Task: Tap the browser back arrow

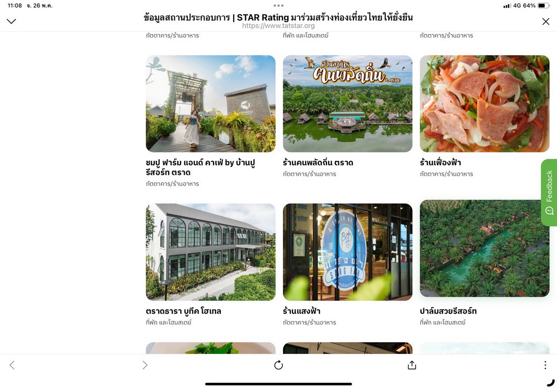Action: point(12,365)
